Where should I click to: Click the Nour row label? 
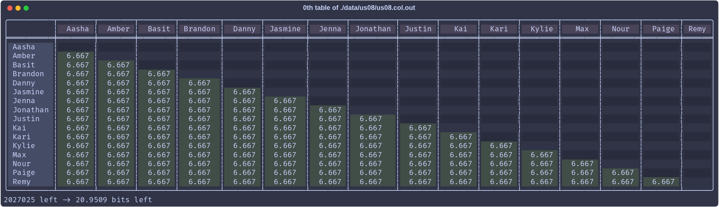(31, 164)
